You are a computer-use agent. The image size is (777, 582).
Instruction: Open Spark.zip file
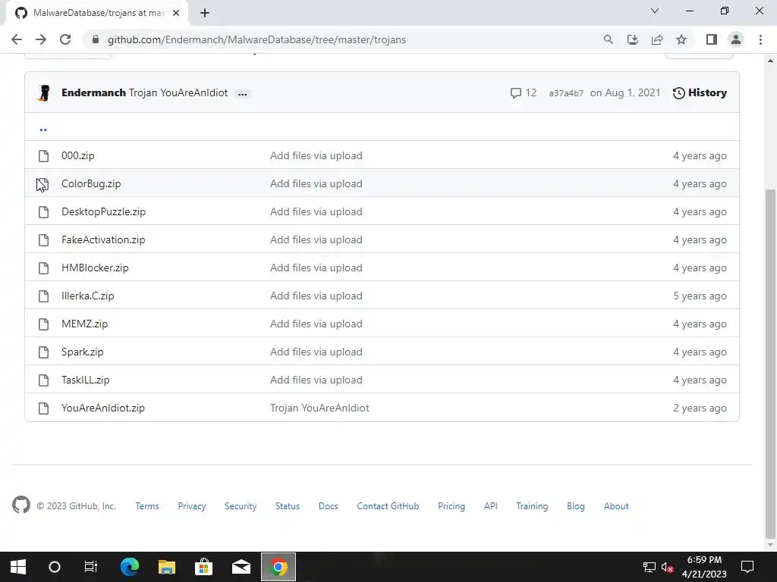[x=82, y=352]
